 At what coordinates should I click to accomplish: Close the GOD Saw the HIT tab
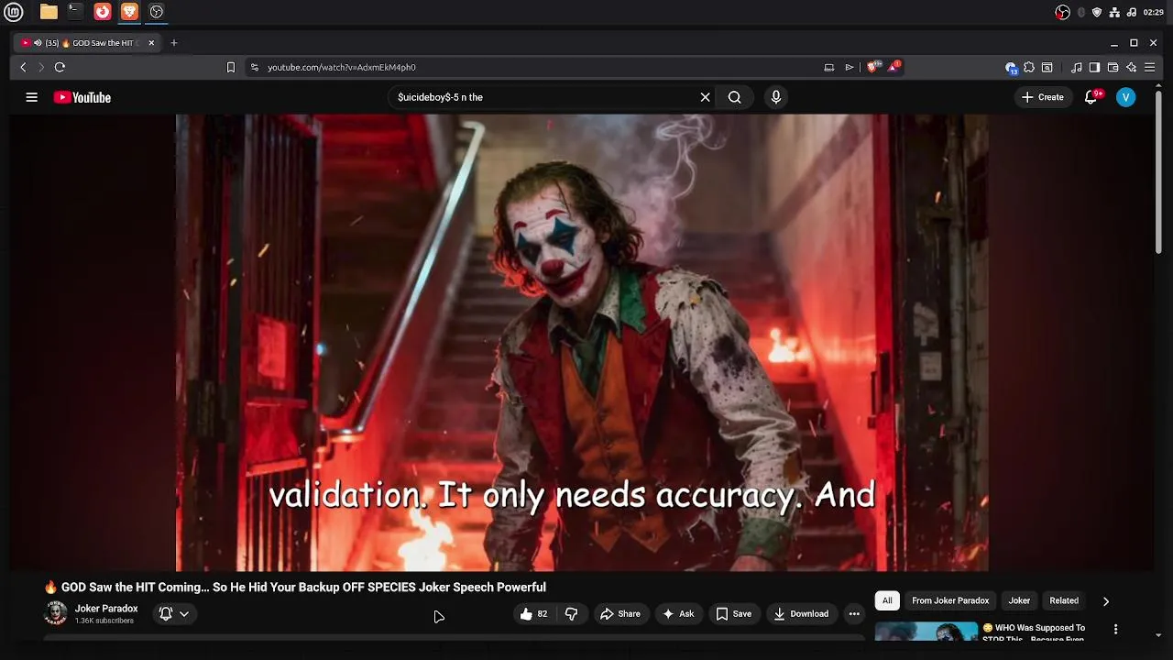(x=151, y=43)
